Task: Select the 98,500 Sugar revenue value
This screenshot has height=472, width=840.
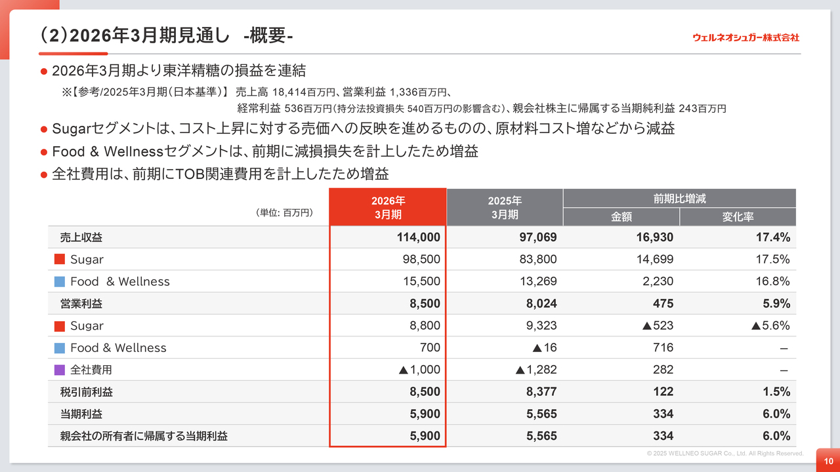Action: [421, 260]
